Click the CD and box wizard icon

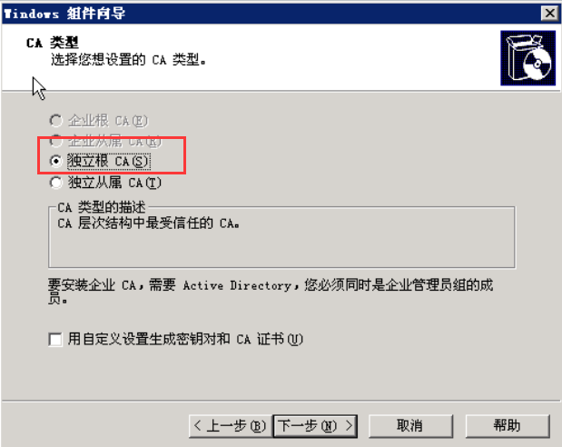coord(527,58)
